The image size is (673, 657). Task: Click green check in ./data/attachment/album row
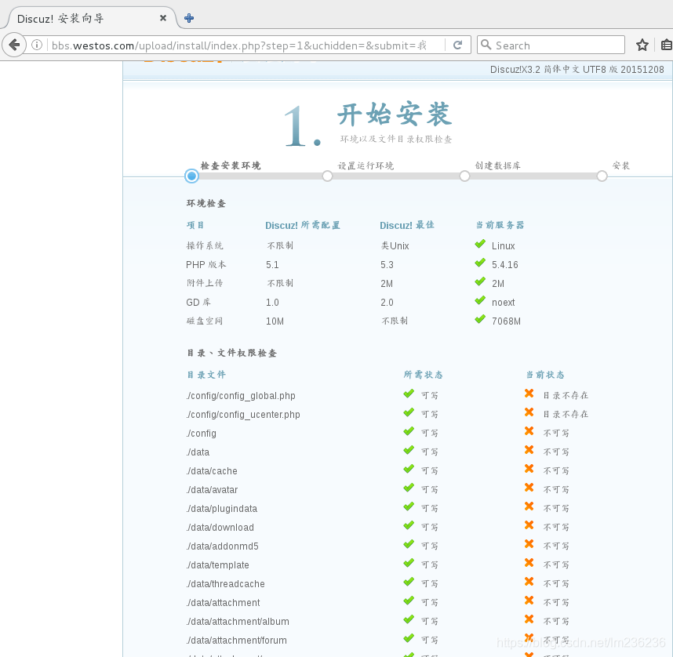[x=409, y=619]
